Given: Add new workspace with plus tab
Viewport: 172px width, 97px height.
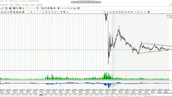Looking at the screenshot, I should [x=152, y=95].
